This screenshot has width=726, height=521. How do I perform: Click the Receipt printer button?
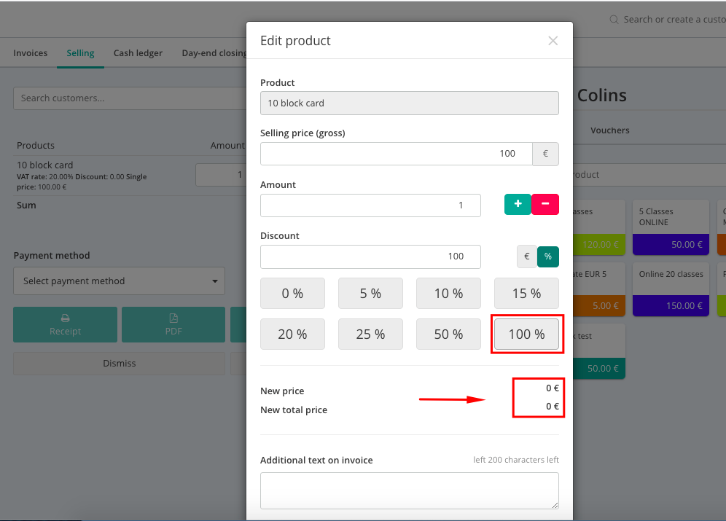coord(66,325)
